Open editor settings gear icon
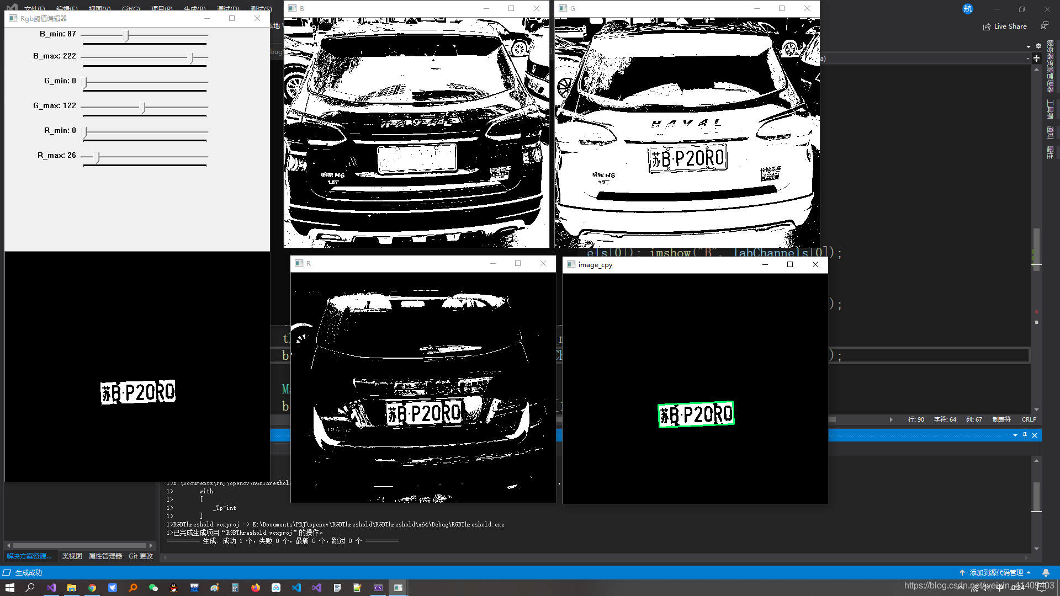Image resolution: width=1060 pixels, height=596 pixels. [x=1038, y=46]
